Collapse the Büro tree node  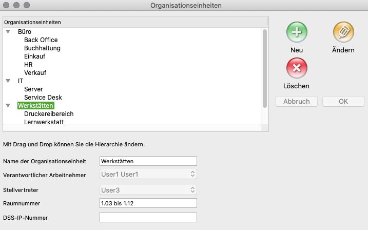(8, 32)
